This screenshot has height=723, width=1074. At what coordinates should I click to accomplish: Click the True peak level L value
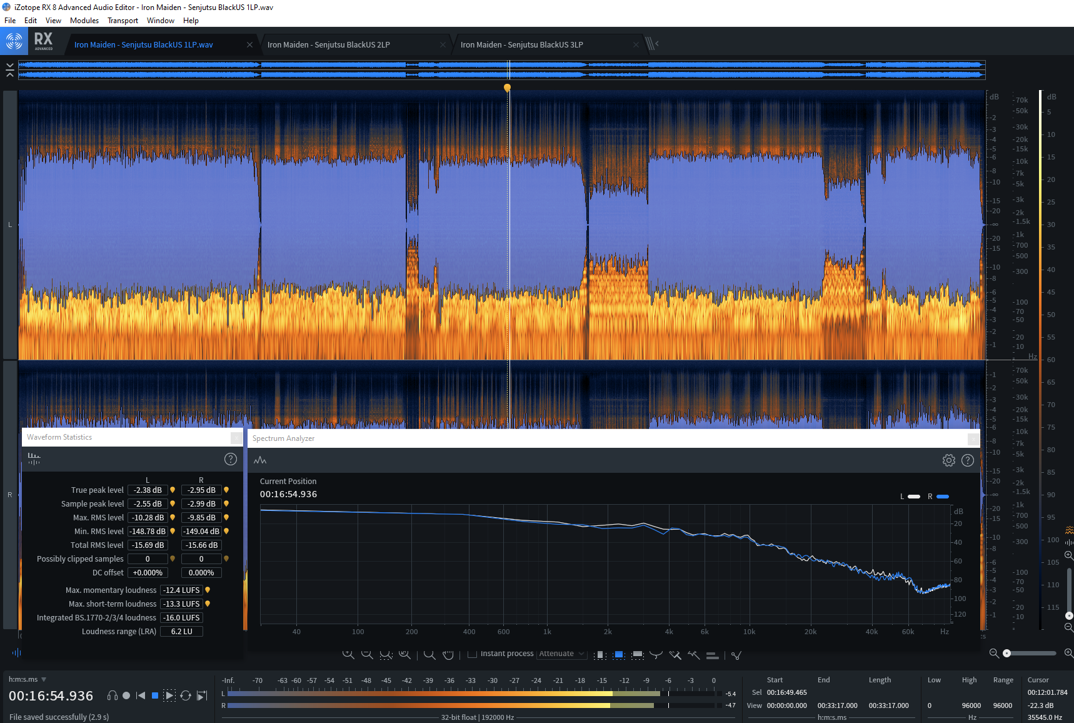[x=148, y=490]
